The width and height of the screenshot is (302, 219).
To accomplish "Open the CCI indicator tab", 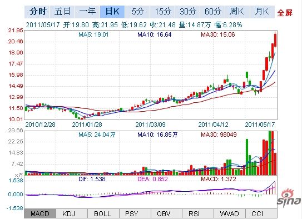I will coord(261,213).
